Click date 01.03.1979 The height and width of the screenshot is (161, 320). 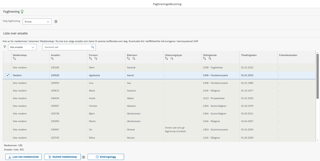[x=247, y=106]
